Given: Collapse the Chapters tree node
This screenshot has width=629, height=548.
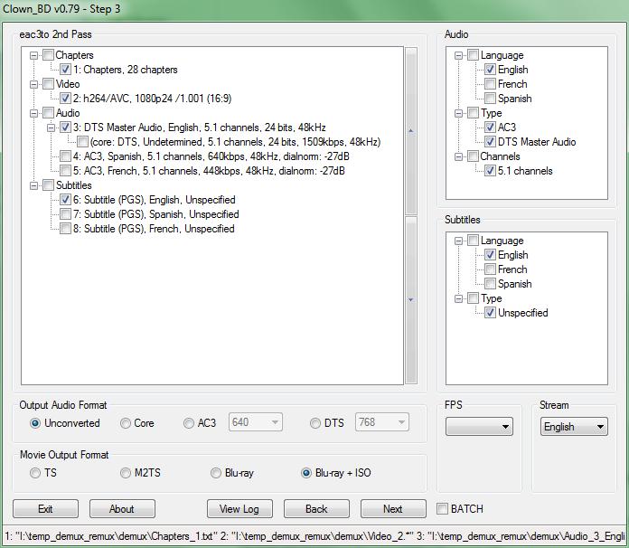Looking at the screenshot, I should click(34, 55).
